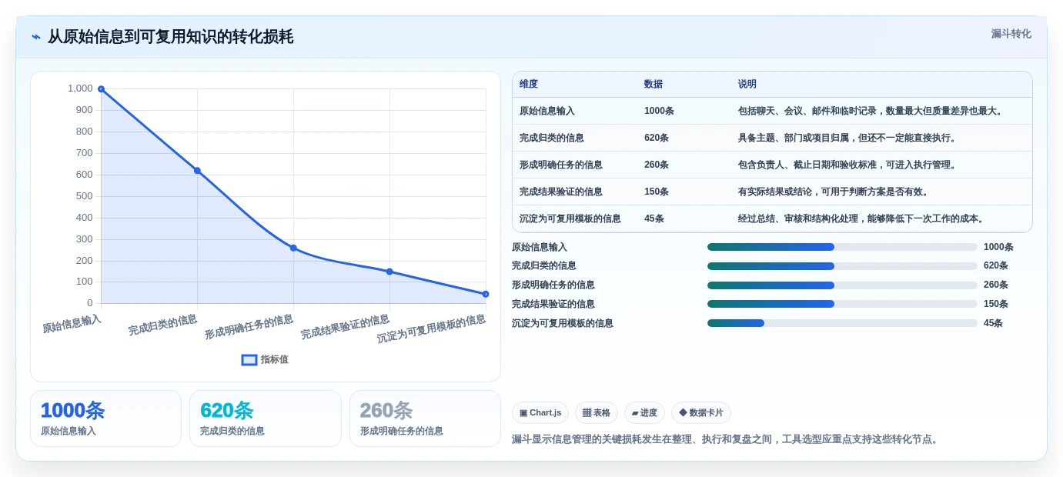Click the 漏斗转化 label in the header

point(1011,34)
